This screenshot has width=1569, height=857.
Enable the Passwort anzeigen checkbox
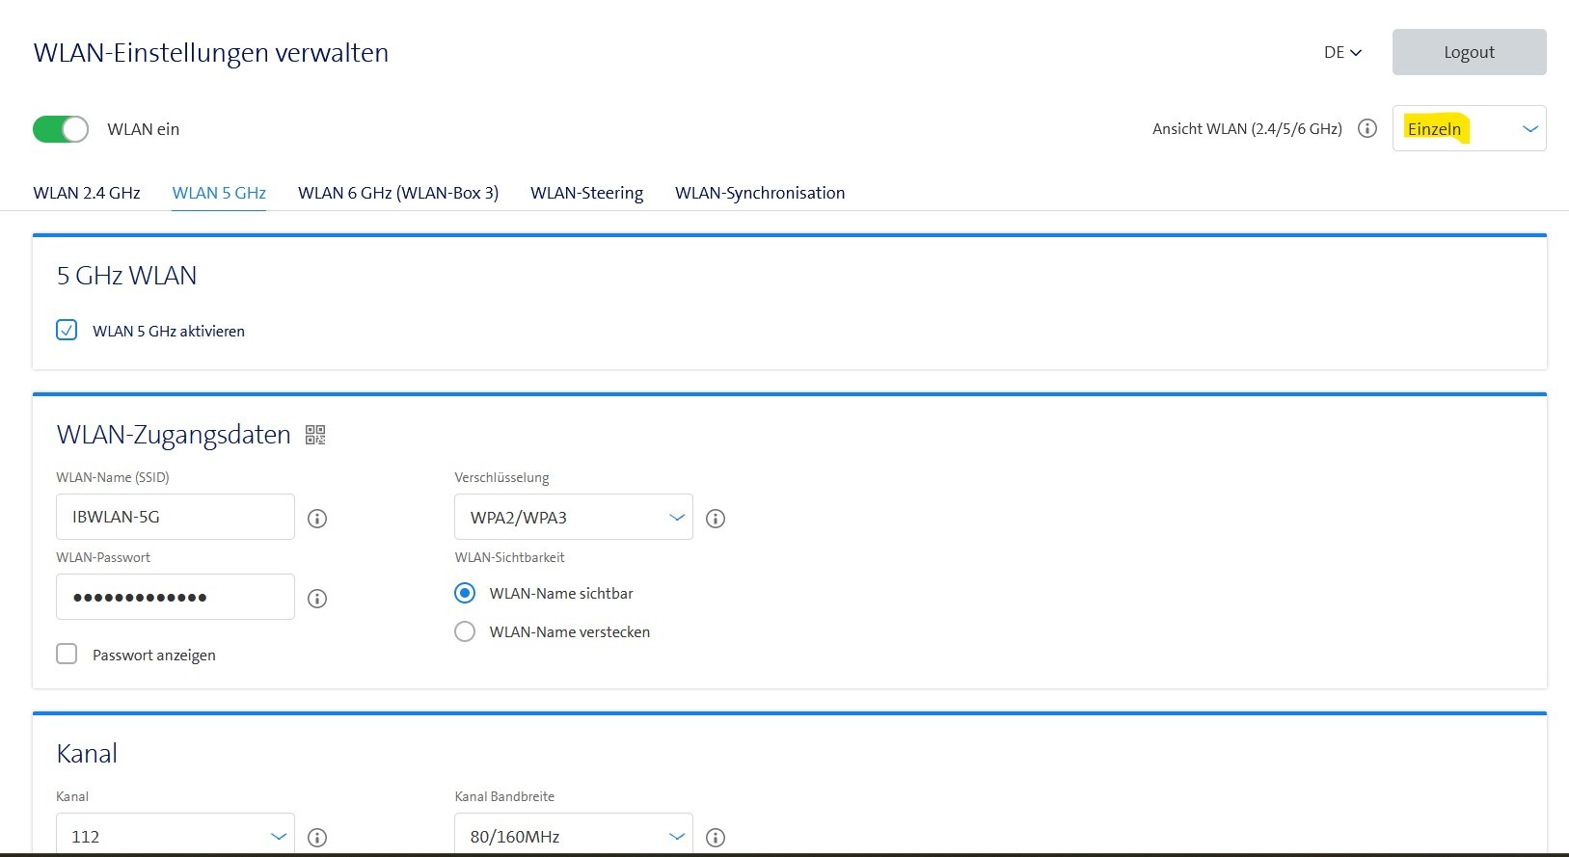[x=67, y=655]
